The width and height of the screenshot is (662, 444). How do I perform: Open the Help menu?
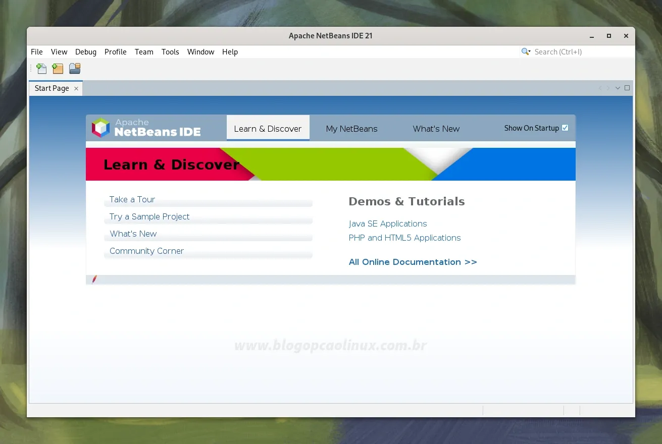tap(230, 52)
